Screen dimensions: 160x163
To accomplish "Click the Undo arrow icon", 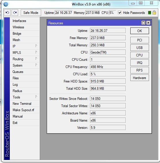I will pos(7,12).
